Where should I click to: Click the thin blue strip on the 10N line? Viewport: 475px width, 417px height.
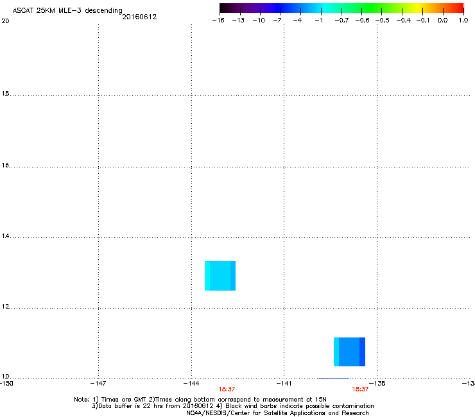pyautogui.click(x=334, y=378)
